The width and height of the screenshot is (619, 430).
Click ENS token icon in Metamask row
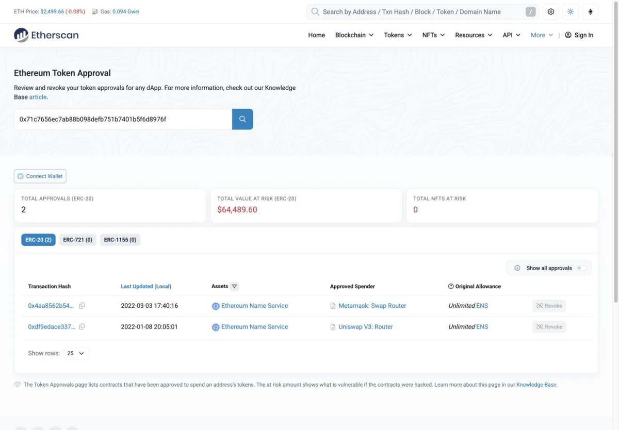point(216,306)
